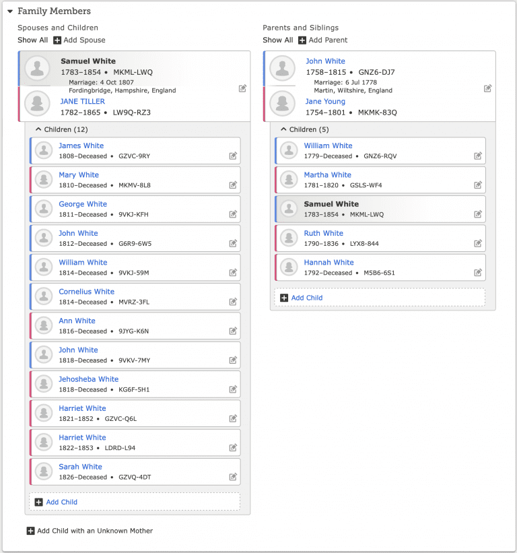Add a child under John White's family
The height and width of the screenshot is (553, 517).
tap(380, 298)
